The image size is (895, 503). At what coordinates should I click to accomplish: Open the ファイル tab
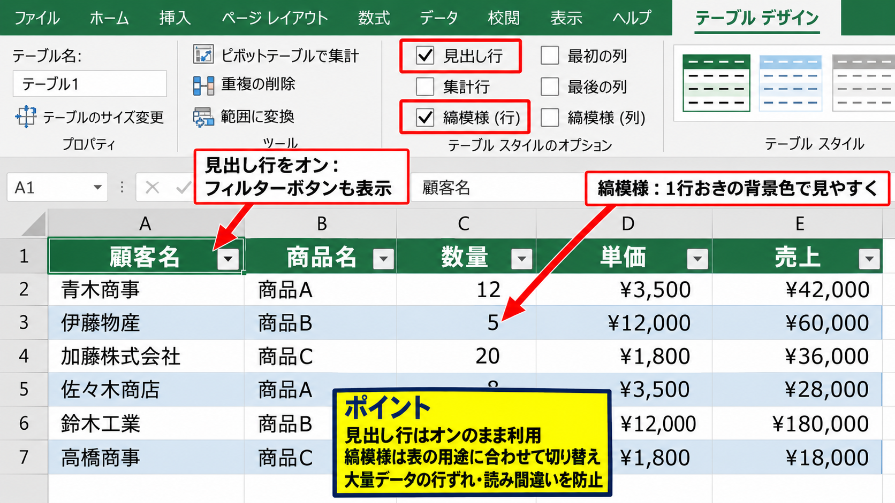pyautogui.click(x=37, y=18)
